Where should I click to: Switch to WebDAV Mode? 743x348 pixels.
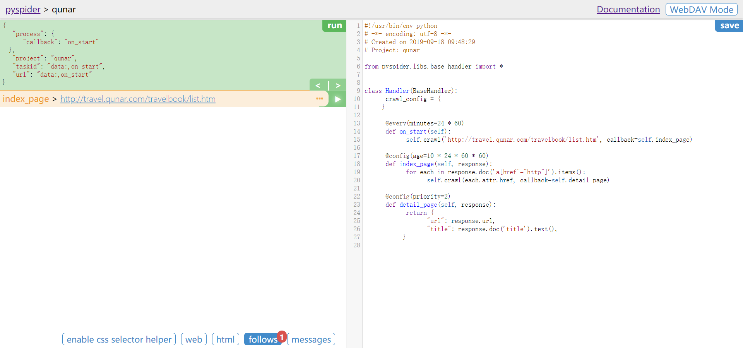701,9
